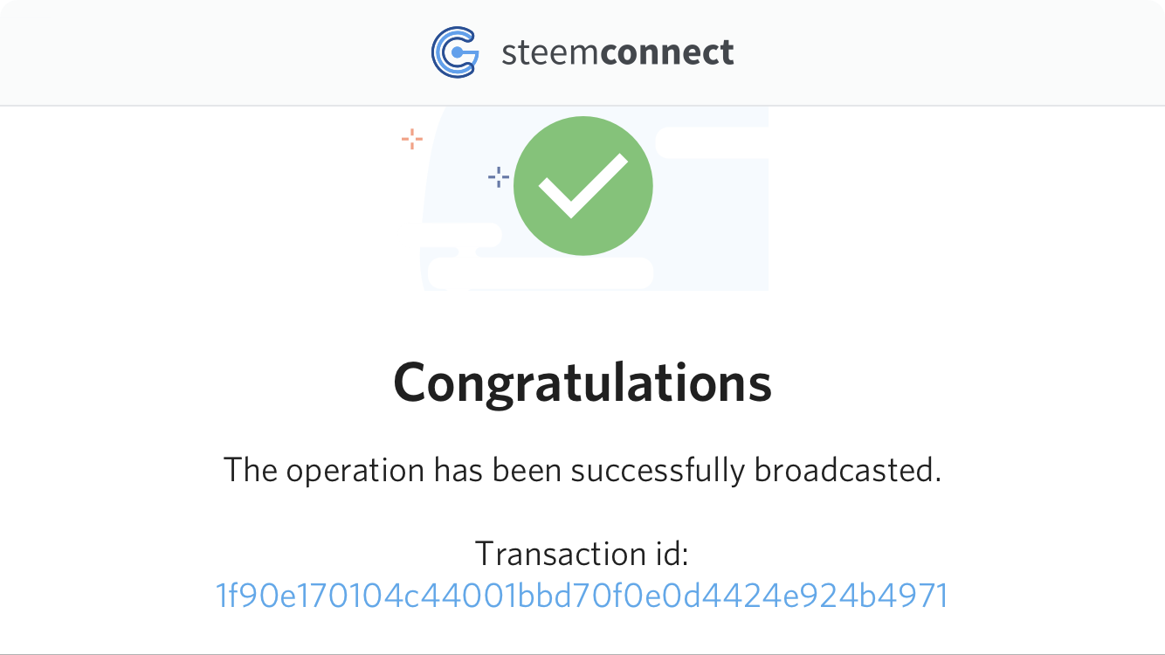Click the blue sparkle beside the checkmark
Image resolution: width=1165 pixels, height=655 pixels.
(x=499, y=177)
